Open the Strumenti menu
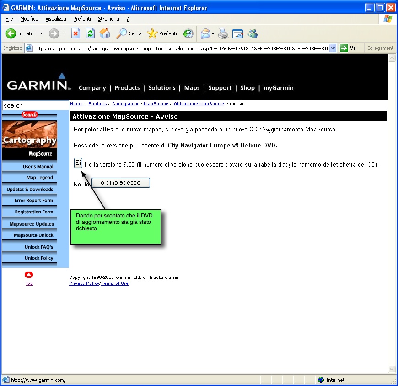Image resolution: width=398 pixels, height=386 pixels. (108, 19)
